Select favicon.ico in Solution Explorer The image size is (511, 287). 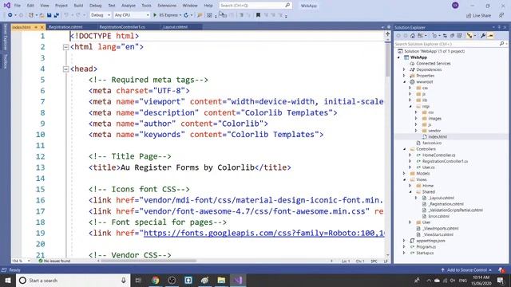pos(432,143)
